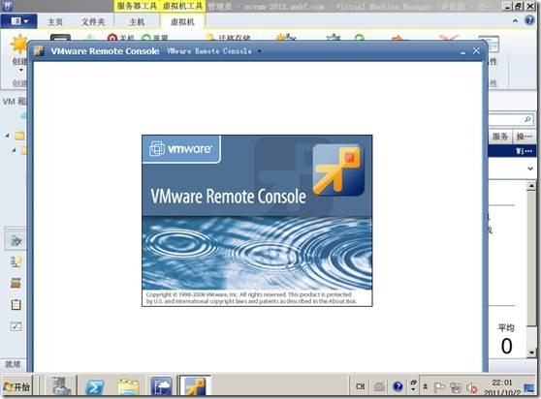
Task: Open Windows Explorer from the taskbar
Action: [128, 387]
